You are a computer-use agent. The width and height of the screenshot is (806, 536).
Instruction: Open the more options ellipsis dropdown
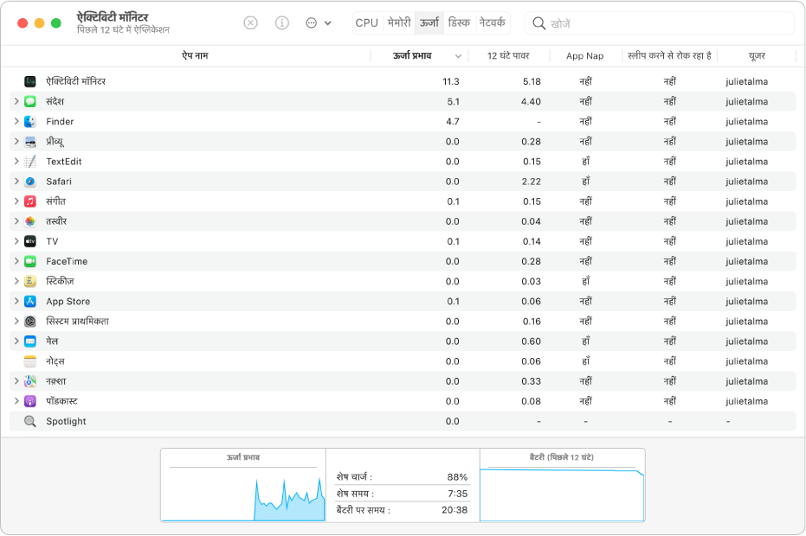[x=318, y=23]
